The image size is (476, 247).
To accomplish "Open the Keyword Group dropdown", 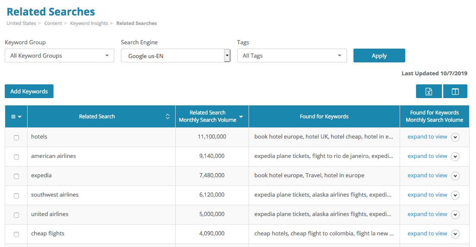I will [60, 56].
